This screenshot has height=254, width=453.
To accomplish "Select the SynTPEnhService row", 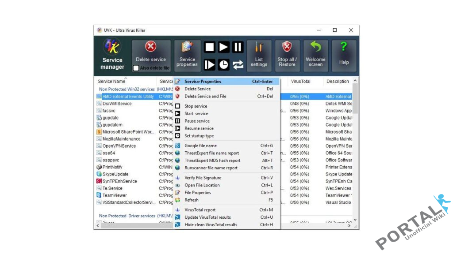I will 119,181.
